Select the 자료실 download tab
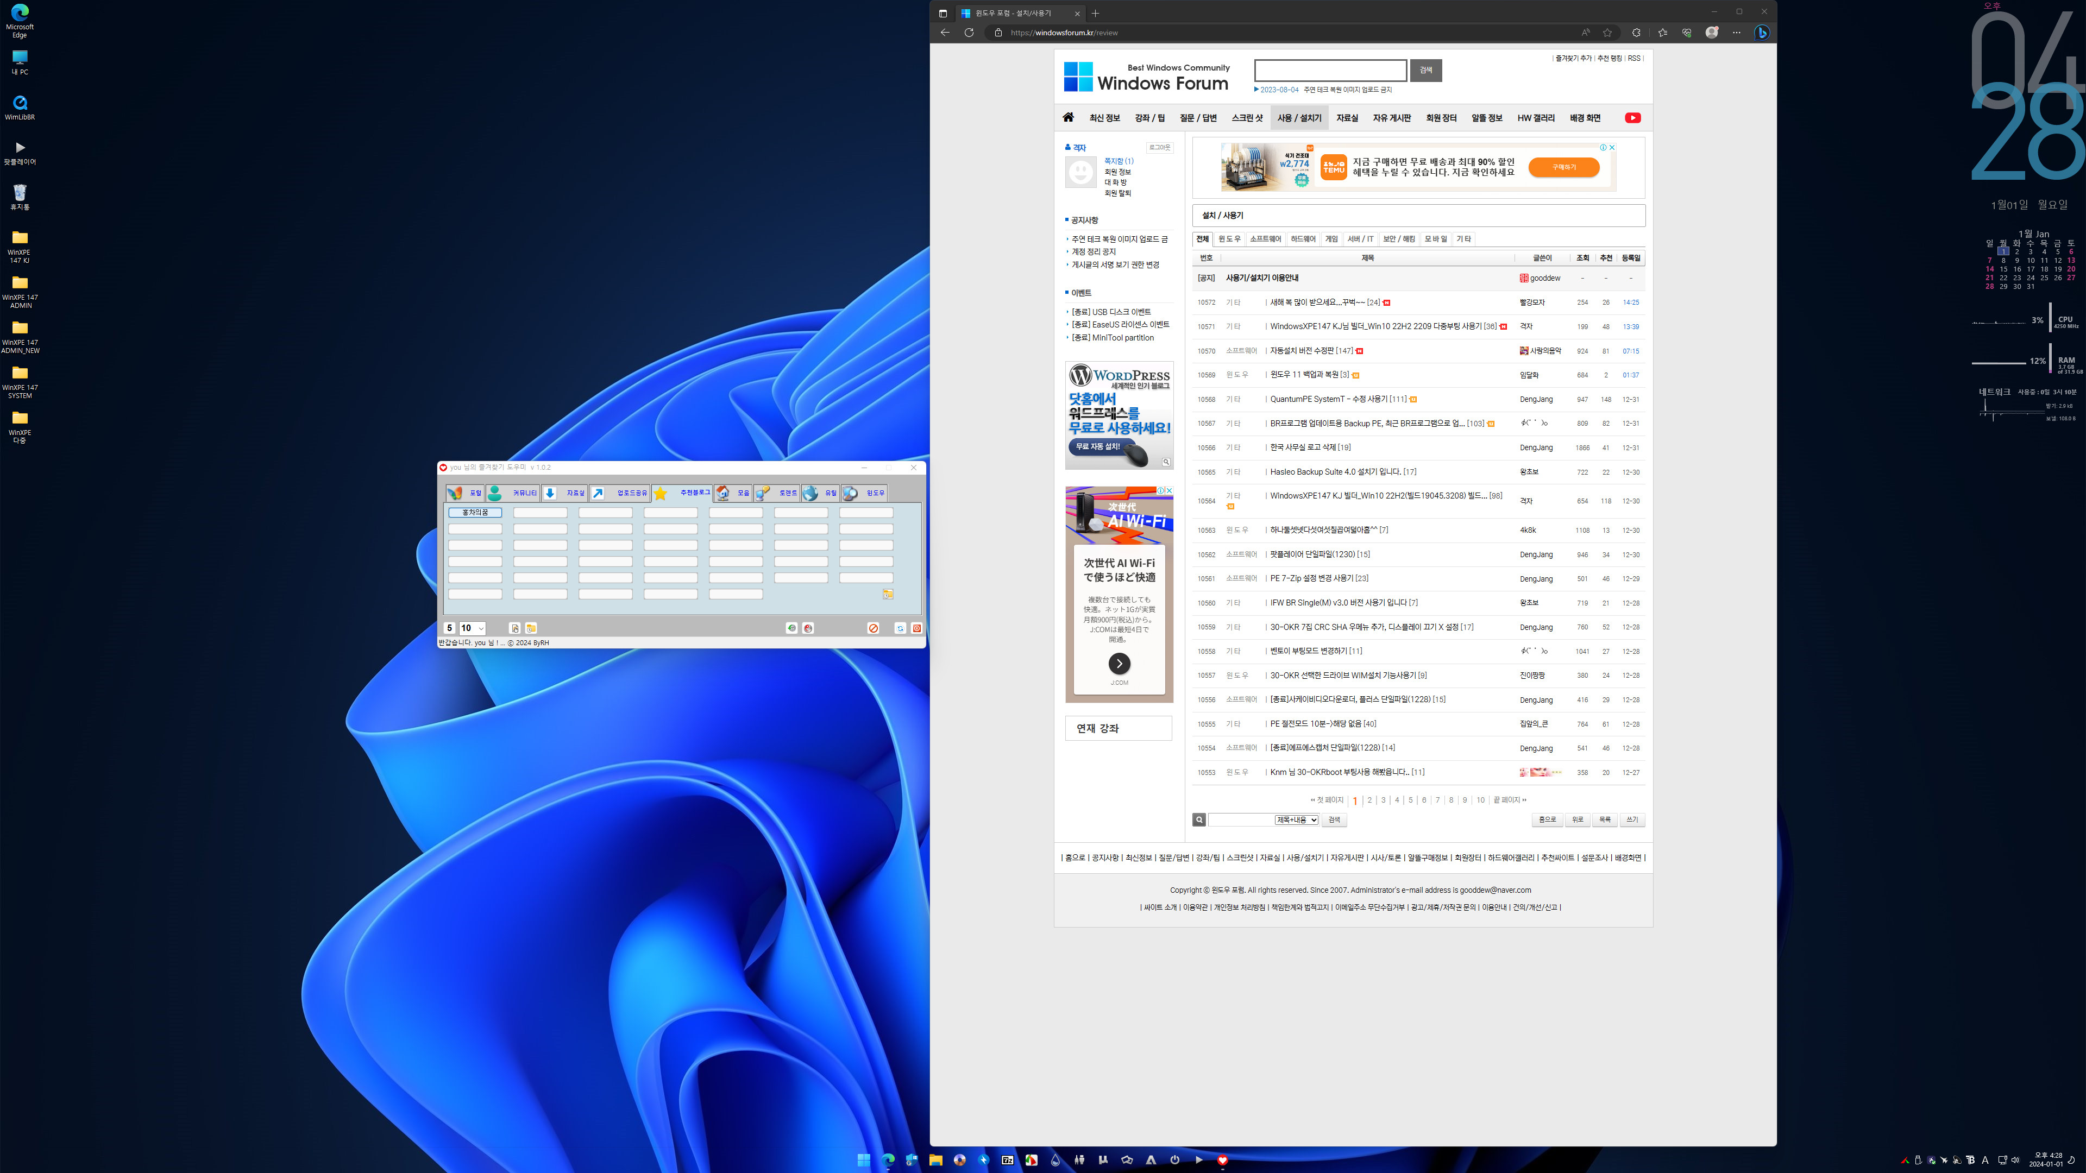The height and width of the screenshot is (1173, 2086). [564, 493]
